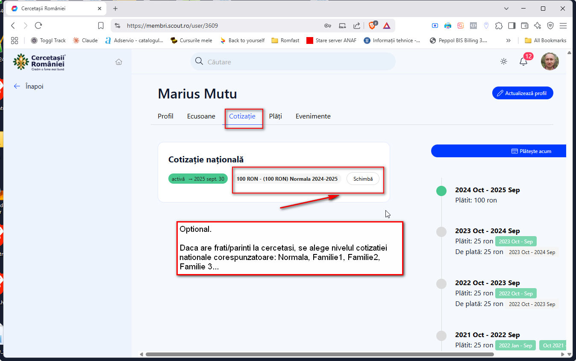576x361 pixels.
Task: Open the tab search dropdown arrow
Action: (506, 9)
